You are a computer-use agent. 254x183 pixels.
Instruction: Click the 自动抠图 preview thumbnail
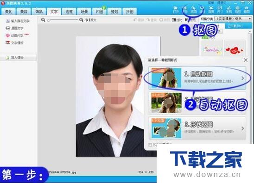[x=166, y=78]
